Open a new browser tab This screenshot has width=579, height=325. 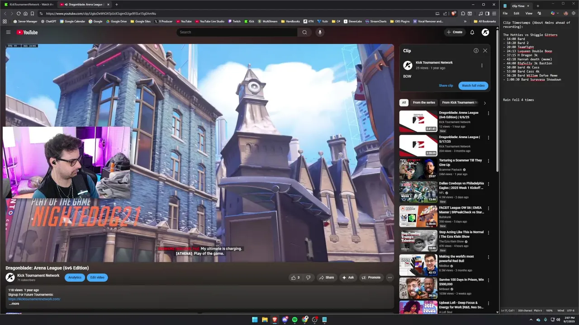(x=116, y=5)
